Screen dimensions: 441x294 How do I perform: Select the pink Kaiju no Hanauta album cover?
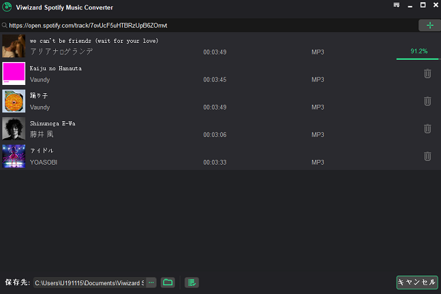(14, 73)
